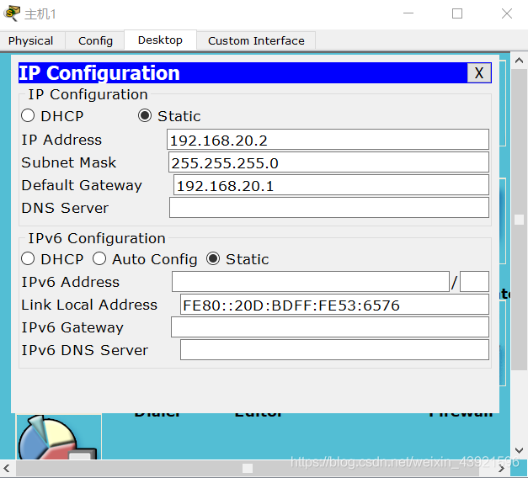528x478 pixels.
Task: Minimize the 主机1 window
Action: coord(408,13)
